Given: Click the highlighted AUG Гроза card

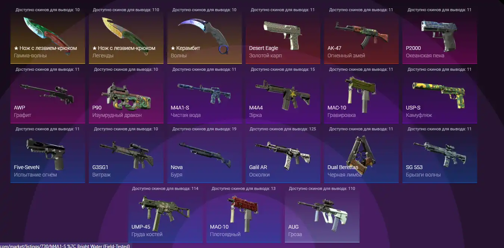Looking at the screenshot, I should click(x=322, y=213).
